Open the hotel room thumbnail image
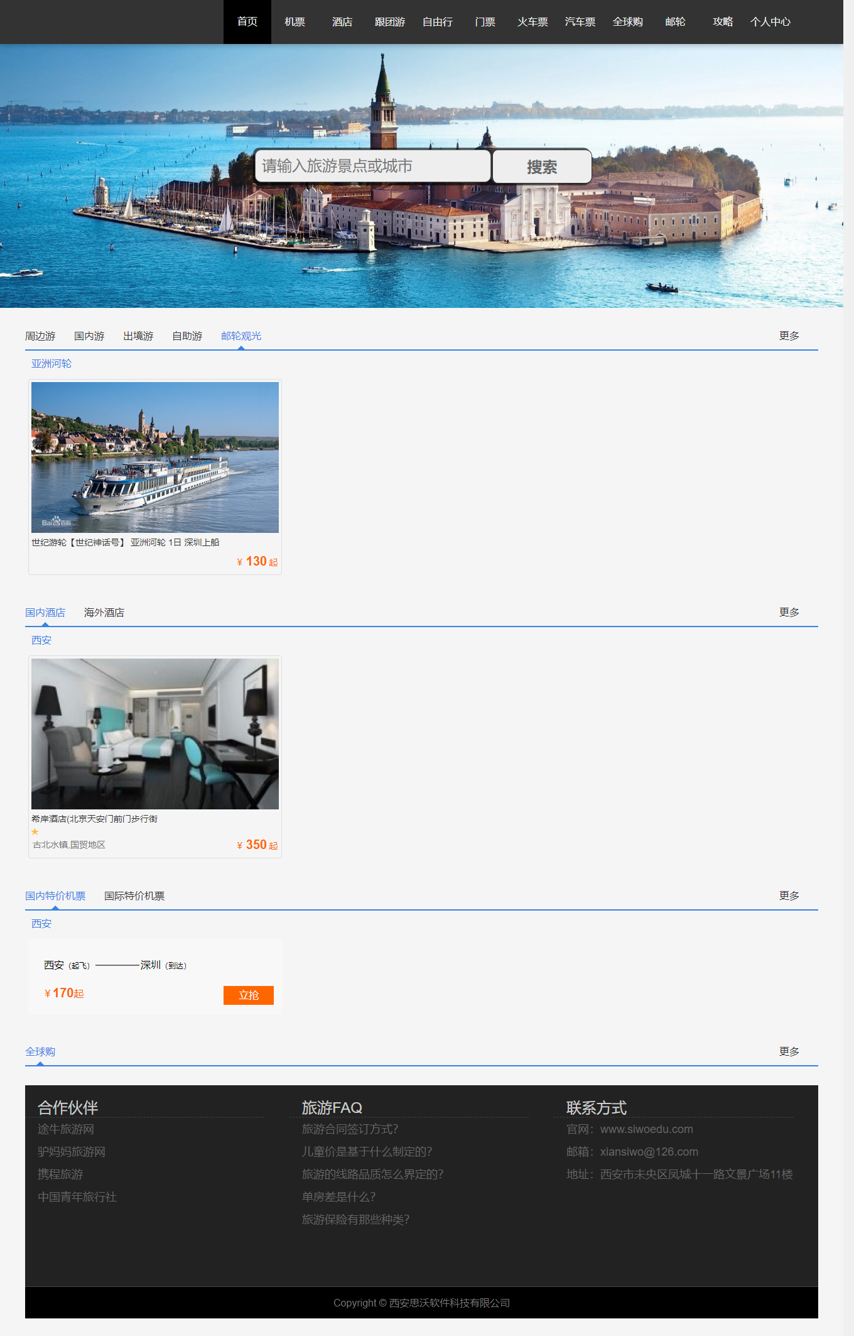 tap(155, 734)
